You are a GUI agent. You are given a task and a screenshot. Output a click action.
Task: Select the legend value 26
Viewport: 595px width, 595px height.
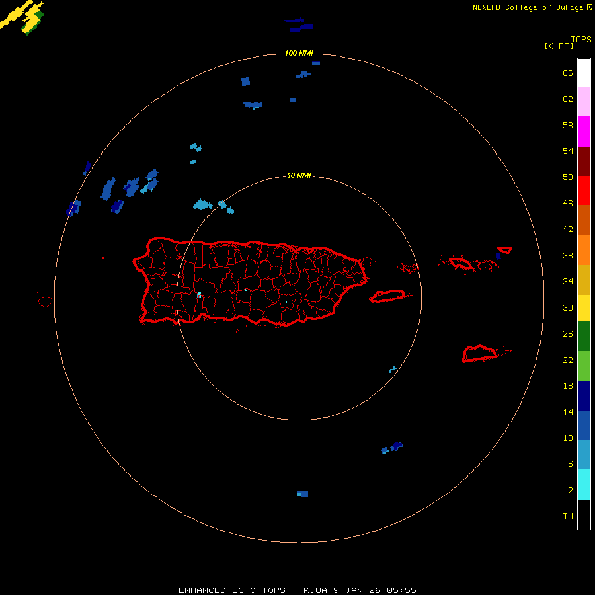pos(568,334)
